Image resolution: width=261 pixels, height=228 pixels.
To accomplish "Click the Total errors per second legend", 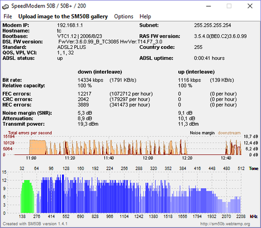I will 30,133.
